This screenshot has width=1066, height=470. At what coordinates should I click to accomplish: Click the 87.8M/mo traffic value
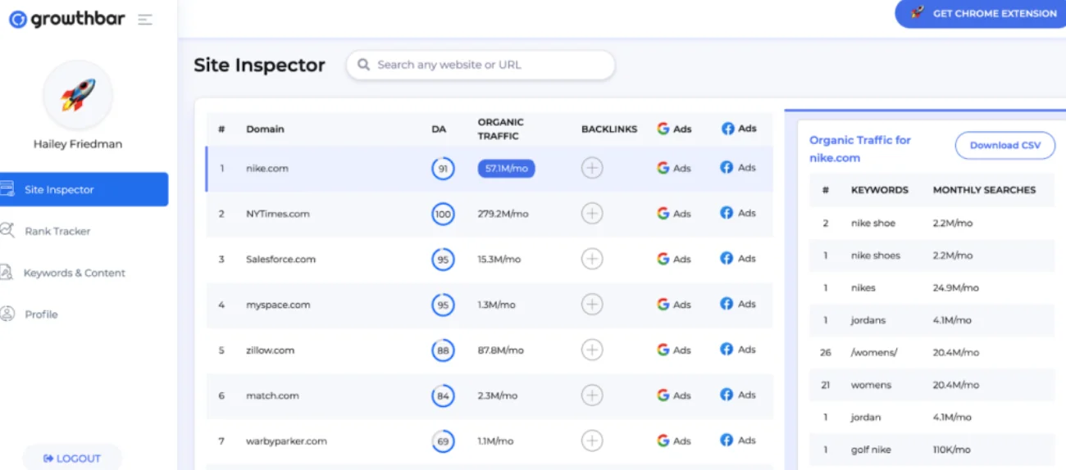point(501,350)
